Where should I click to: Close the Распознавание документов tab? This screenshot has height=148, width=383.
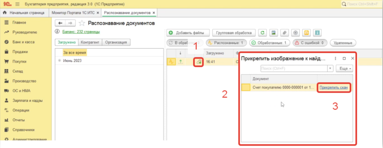154,13
